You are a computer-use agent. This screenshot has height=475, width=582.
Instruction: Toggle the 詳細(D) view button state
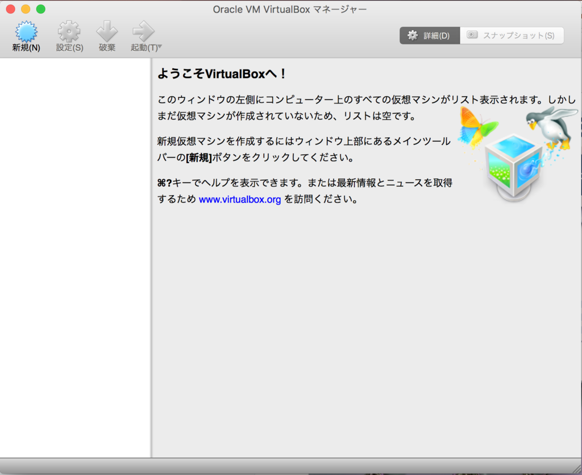click(x=430, y=35)
